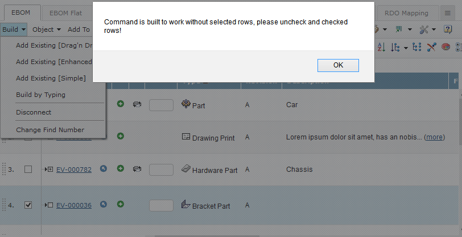462x237 pixels.
Task: Choose Disconnect in the Build menu
Action: click(x=34, y=112)
